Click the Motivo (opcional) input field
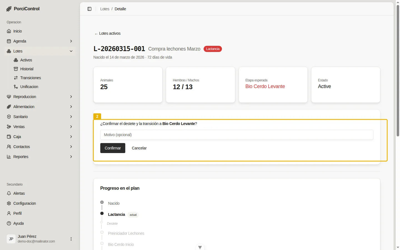Image resolution: width=400 pixels, height=250 pixels. pos(237,135)
